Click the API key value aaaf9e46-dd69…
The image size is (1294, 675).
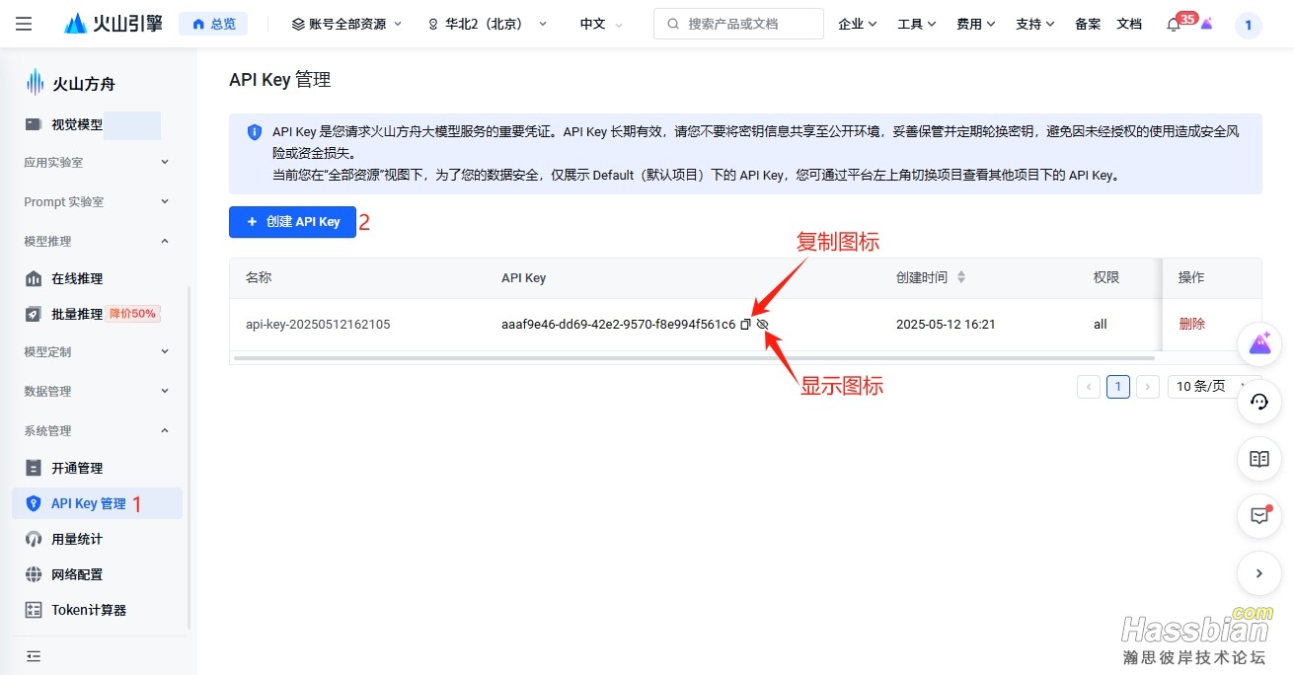(x=618, y=324)
